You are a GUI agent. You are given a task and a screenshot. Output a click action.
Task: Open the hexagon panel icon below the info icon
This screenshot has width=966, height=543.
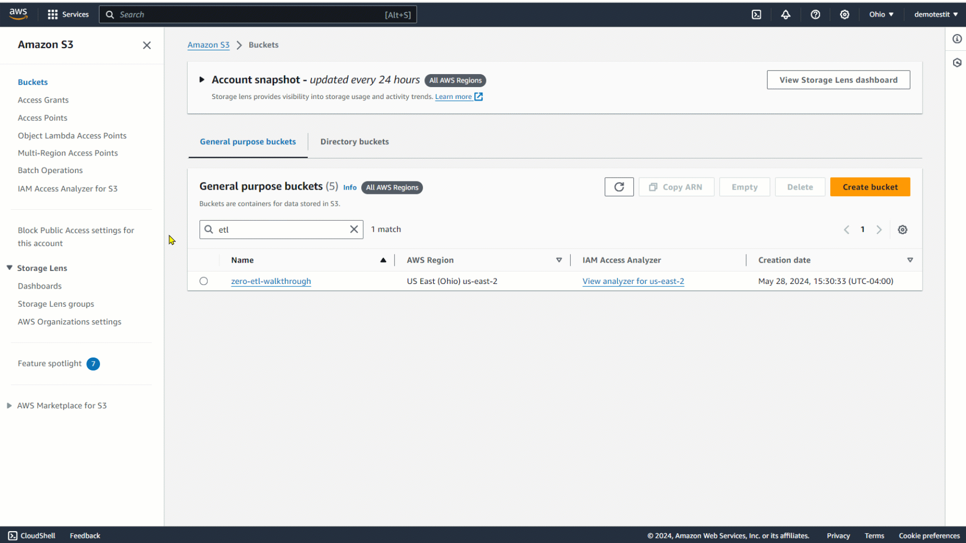(957, 63)
